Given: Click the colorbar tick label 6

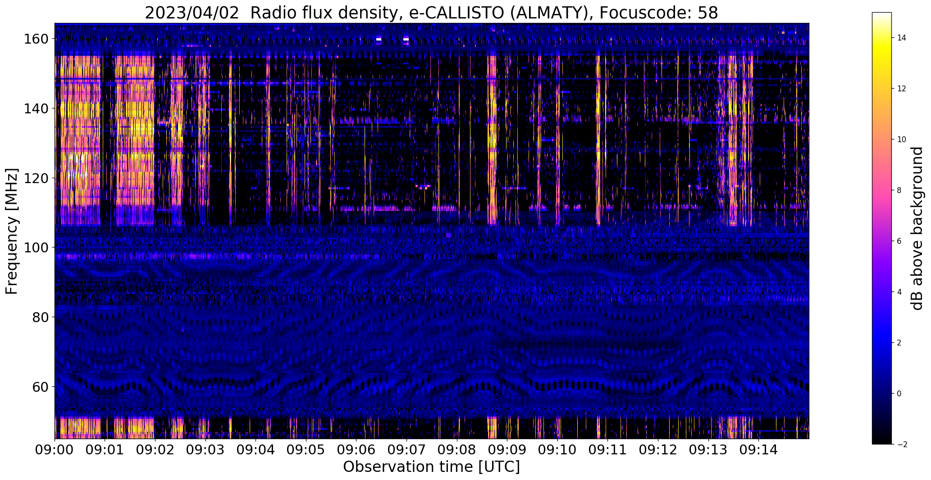Looking at the screenshot, I should tap(899, 241).
